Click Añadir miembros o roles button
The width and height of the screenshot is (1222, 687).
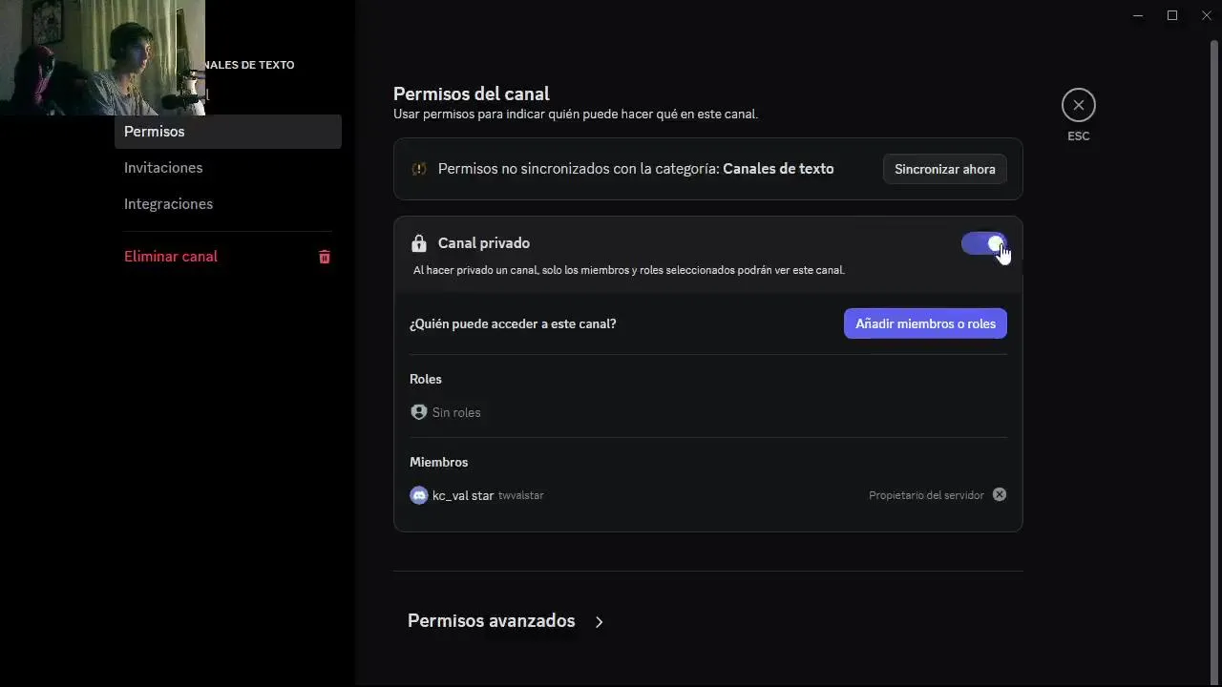(924, 323)
